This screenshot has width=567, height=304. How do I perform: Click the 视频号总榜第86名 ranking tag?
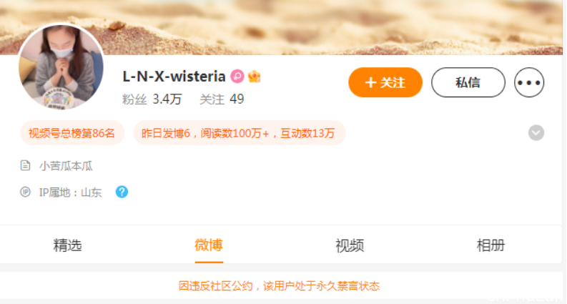(x=72, y=133)
